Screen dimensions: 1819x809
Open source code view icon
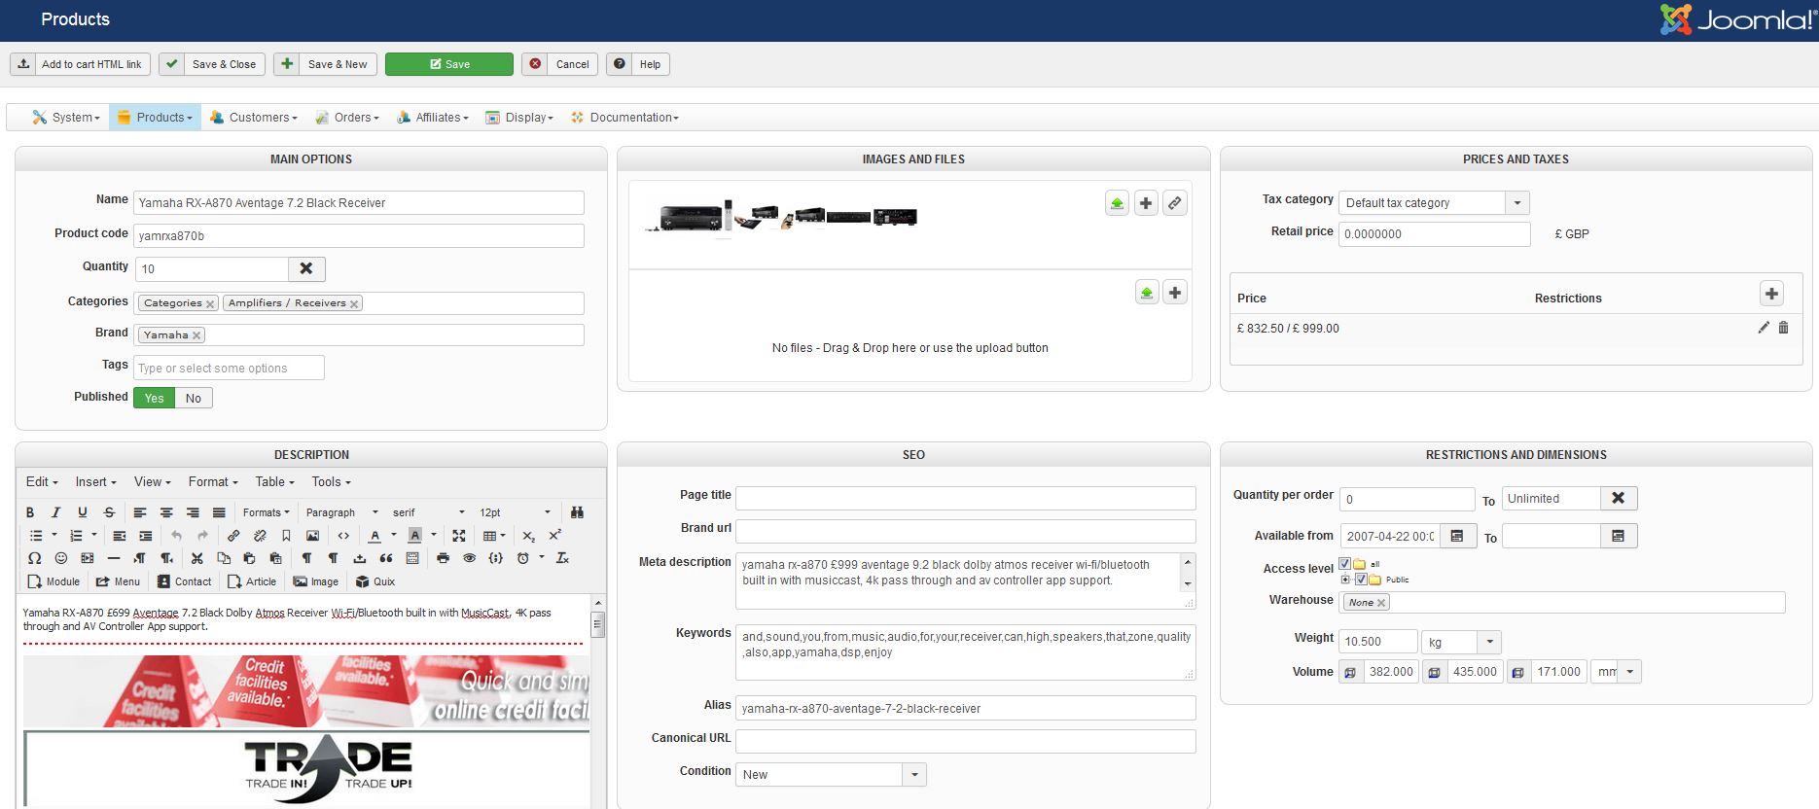pyautogui.click(x=343, y=536)
